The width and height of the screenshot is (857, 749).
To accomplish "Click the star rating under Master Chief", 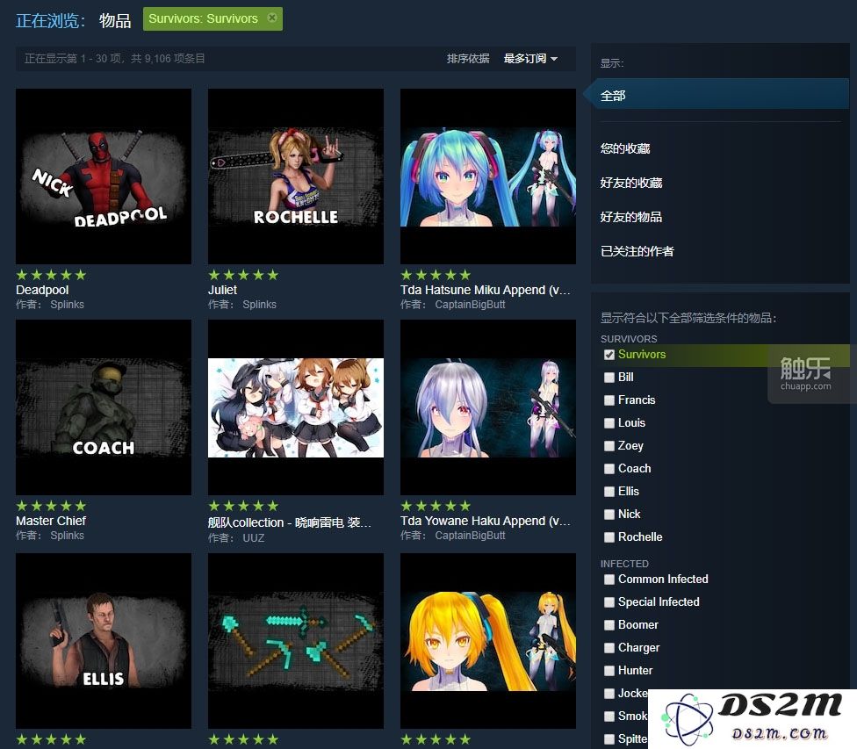I will (x=51, y=506).
